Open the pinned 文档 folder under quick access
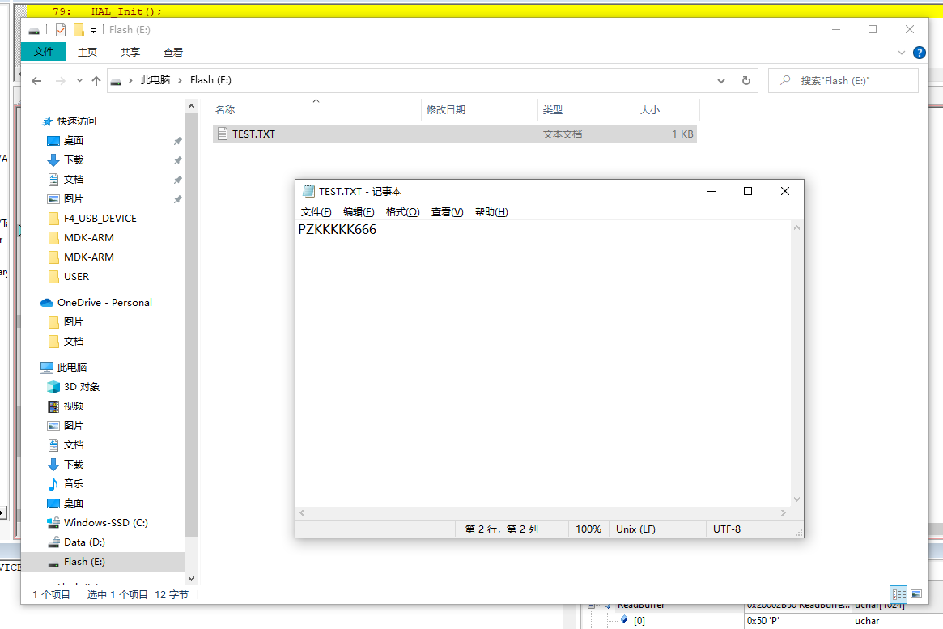 tap(74, 179)
